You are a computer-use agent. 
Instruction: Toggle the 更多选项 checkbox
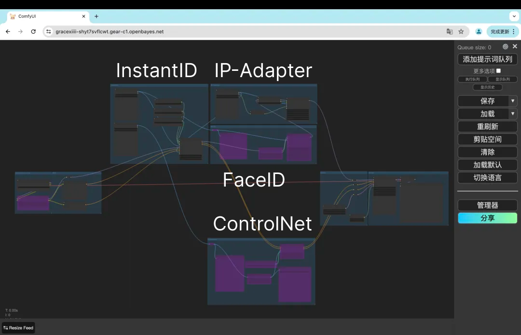point(498,71)
